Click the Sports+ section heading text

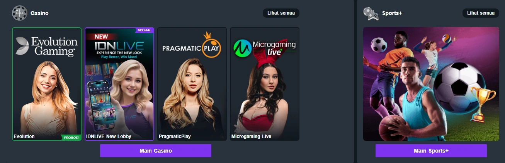pos(392,13)
